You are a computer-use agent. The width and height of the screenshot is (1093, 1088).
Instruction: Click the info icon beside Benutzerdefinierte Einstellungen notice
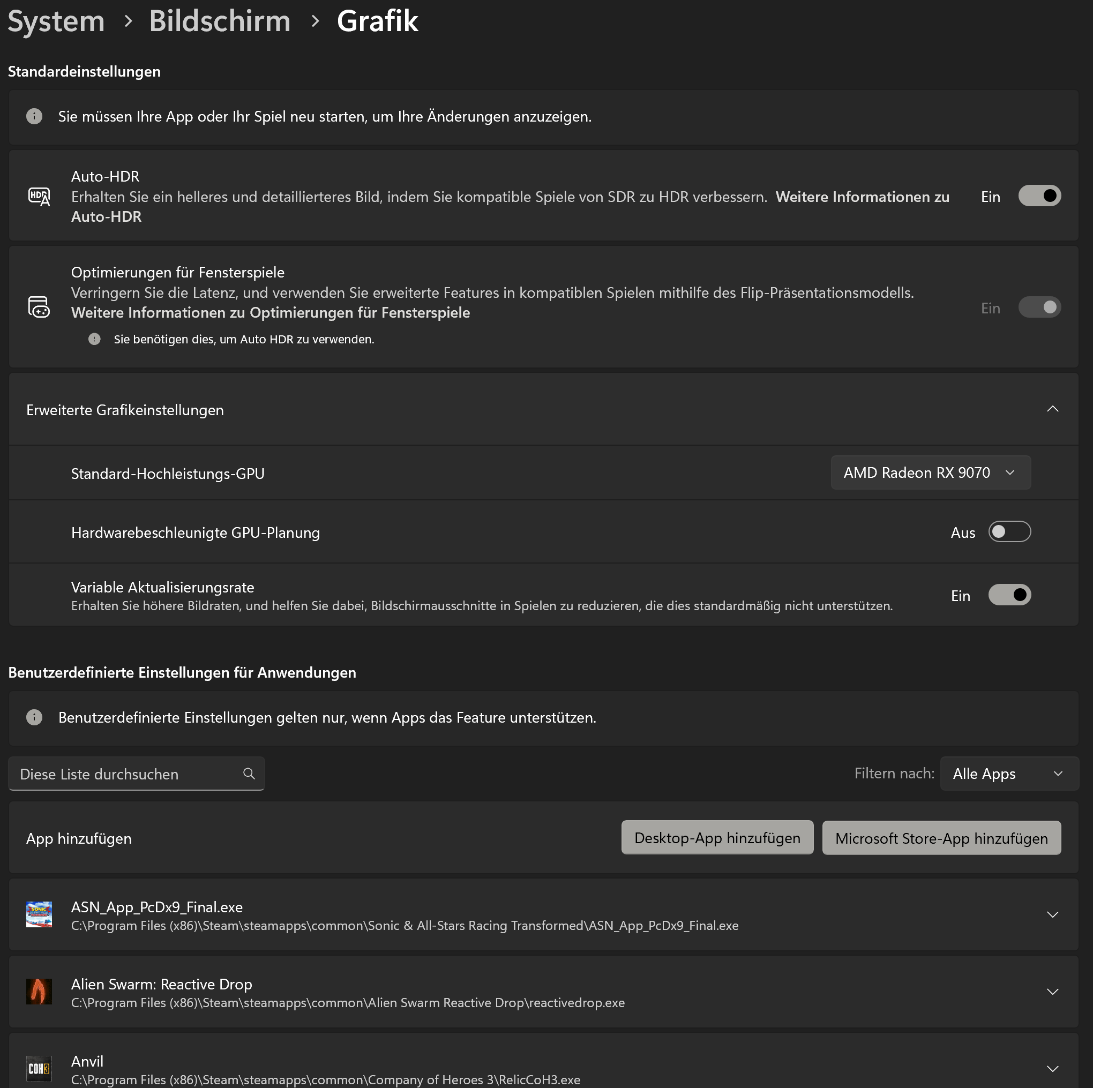34,717
